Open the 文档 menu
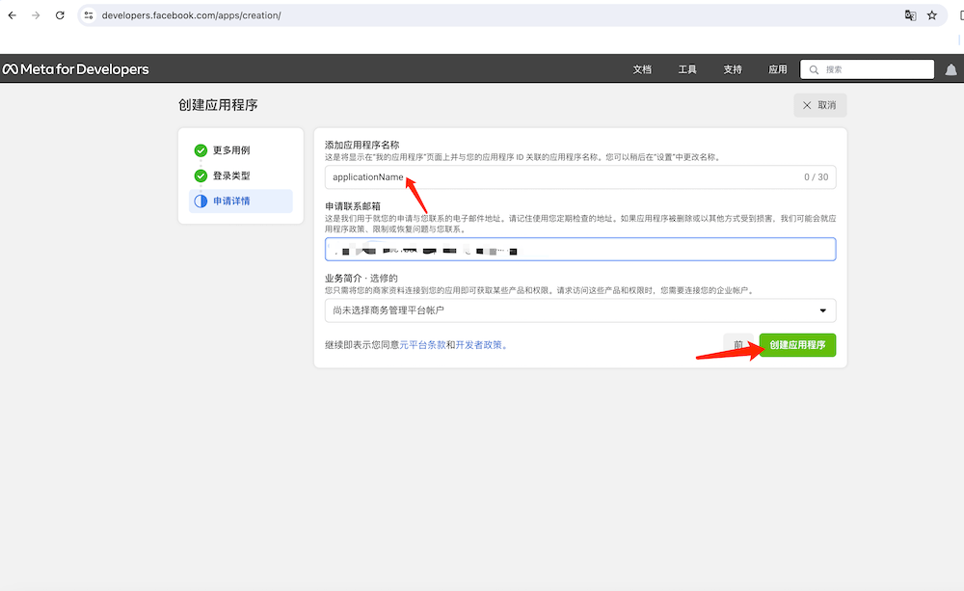964x591 pixels. 642,69
